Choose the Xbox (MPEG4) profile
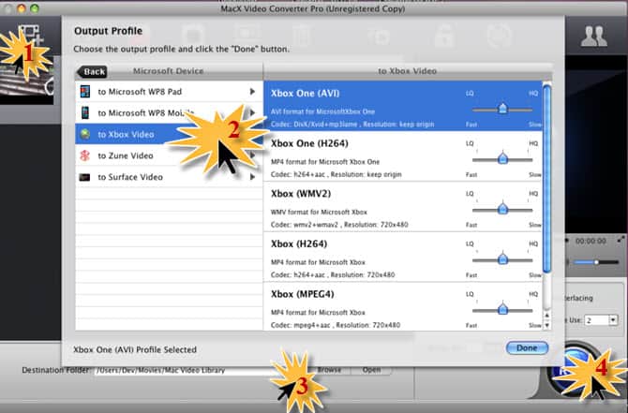 click(x=403, y=306)
